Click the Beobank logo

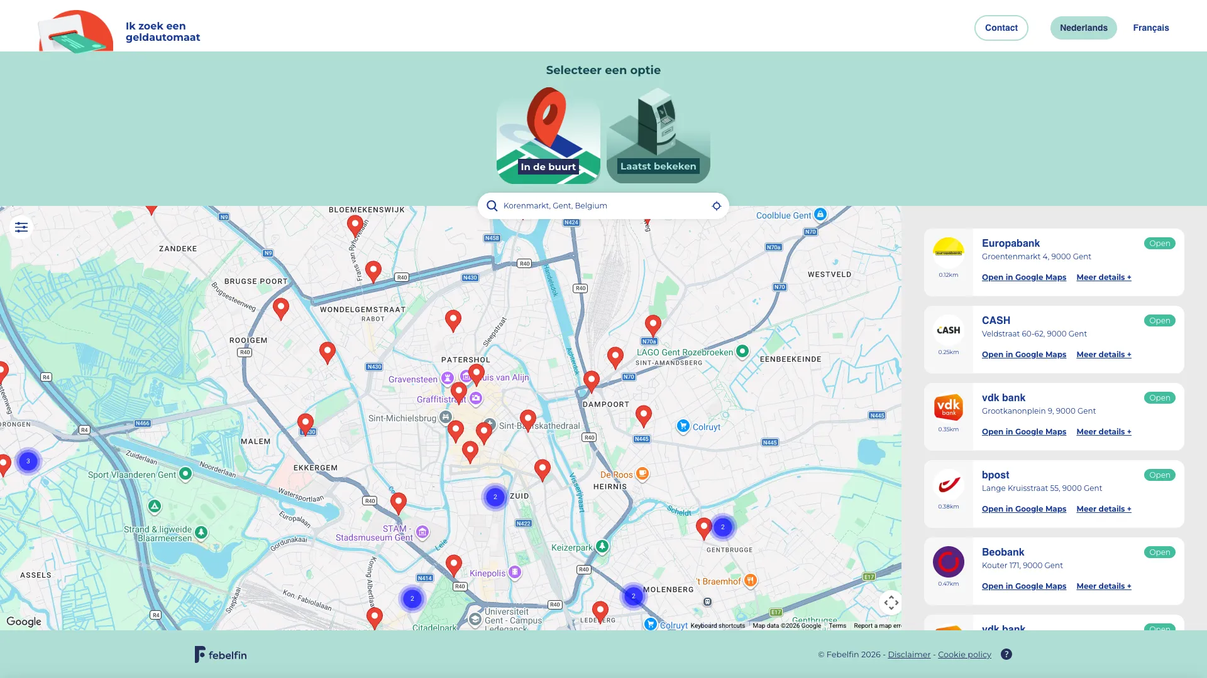tap(949, 561)
